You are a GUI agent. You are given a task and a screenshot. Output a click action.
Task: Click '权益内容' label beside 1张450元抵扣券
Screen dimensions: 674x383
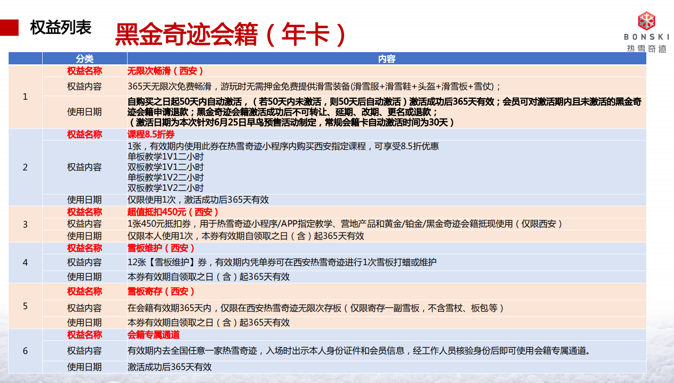[x=84, y=224]
